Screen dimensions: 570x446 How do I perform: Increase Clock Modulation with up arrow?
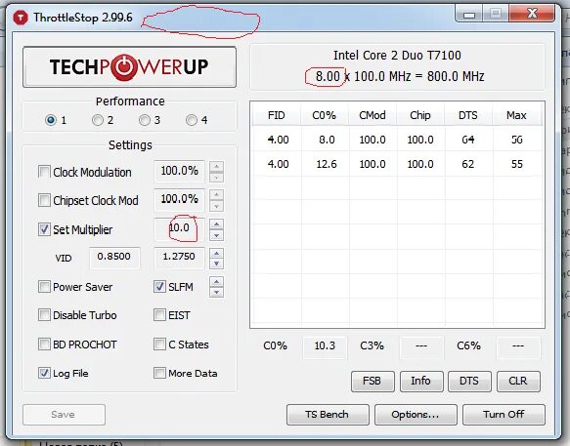tap(217, 167)
